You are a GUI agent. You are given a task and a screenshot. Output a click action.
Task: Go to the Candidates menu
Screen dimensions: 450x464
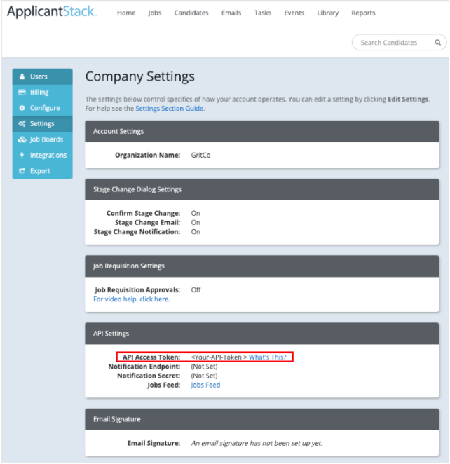(x=191, y=13)
